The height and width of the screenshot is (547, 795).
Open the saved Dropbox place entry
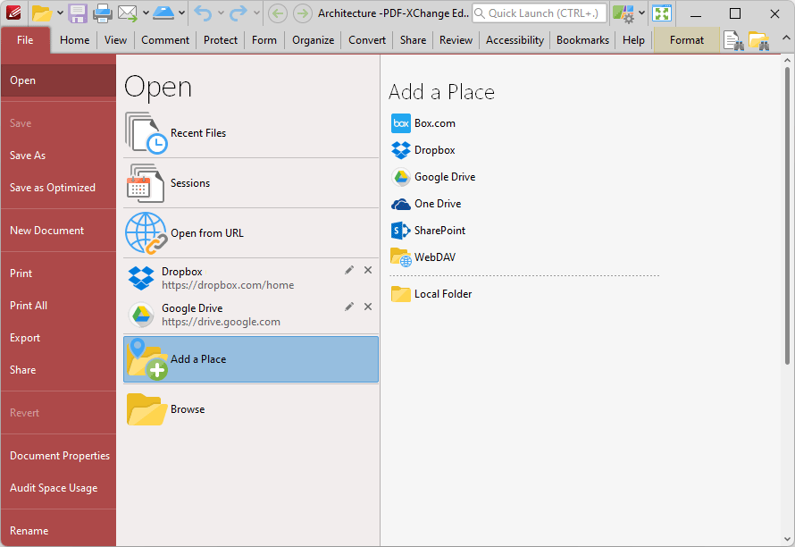(251, 278)
